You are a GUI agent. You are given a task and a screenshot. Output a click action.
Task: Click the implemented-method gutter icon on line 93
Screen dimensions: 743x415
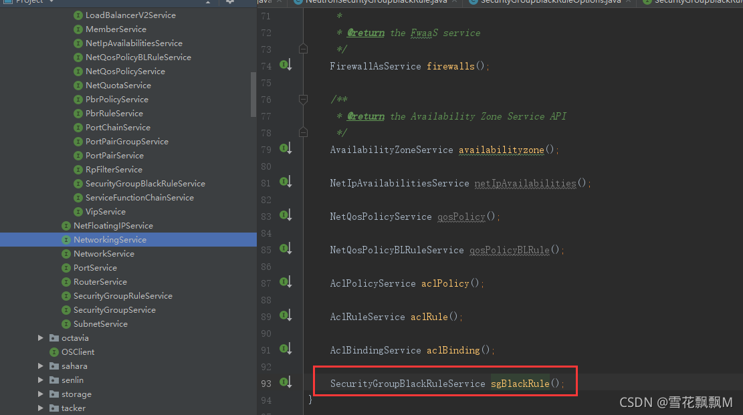click(x=286, y=382)
